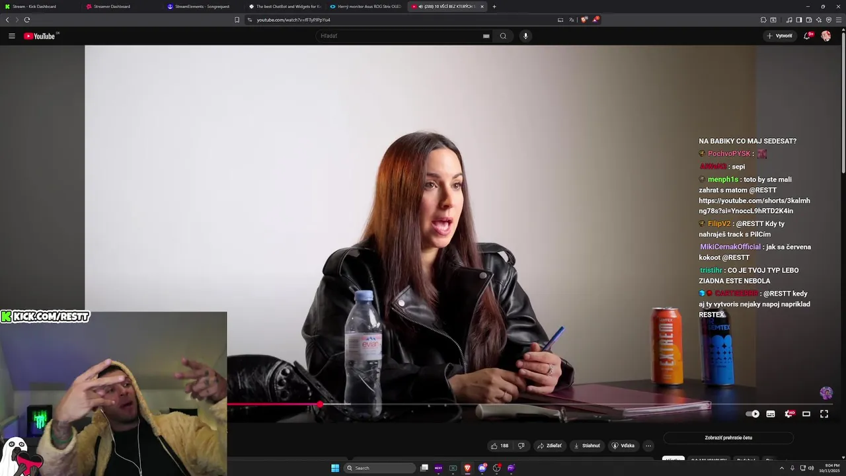Dislike the video with thumbs down
This screenshot has height=476, width=846.
tap(521, 446)
